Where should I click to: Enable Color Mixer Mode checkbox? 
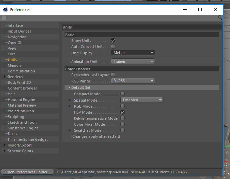pos(122,124)
